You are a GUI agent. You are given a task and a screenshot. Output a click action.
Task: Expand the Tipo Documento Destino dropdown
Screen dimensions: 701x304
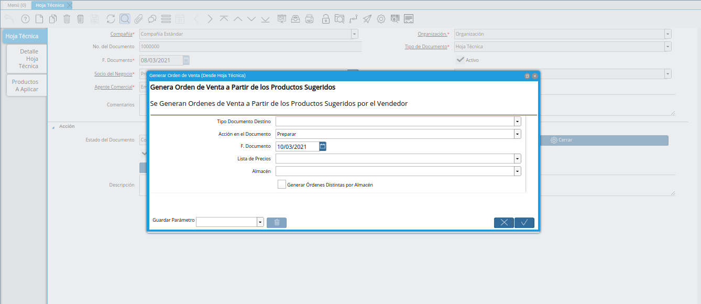click(517, 121)
